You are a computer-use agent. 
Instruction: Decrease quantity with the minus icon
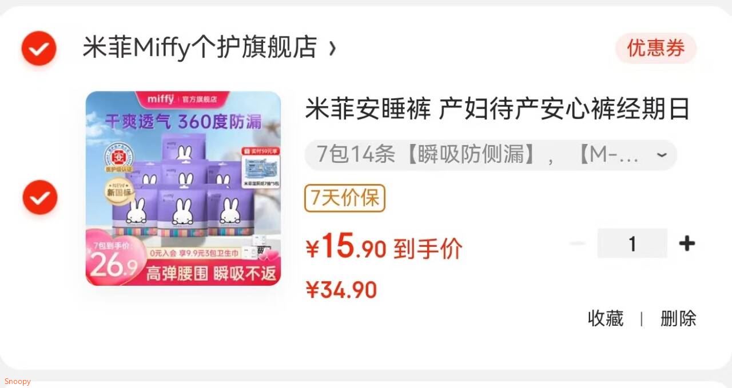tap(578, 243)
